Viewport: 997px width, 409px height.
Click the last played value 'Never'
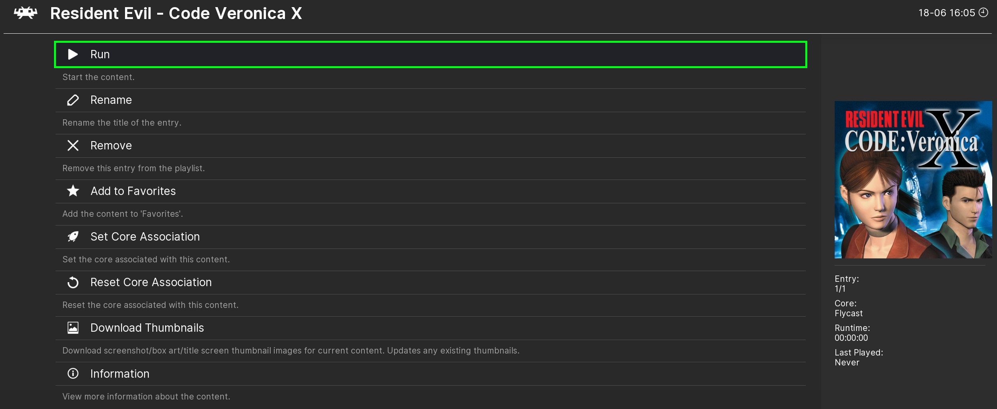tap(847, 363)
